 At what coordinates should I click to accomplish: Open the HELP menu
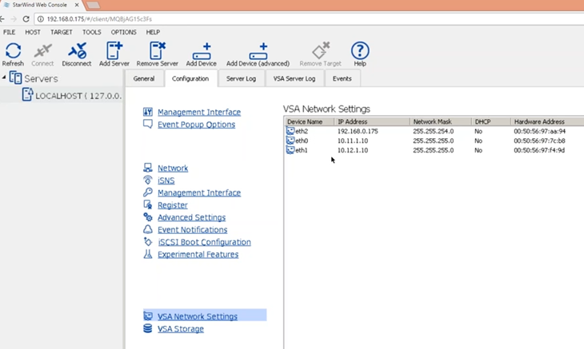[x=153, y=32]
